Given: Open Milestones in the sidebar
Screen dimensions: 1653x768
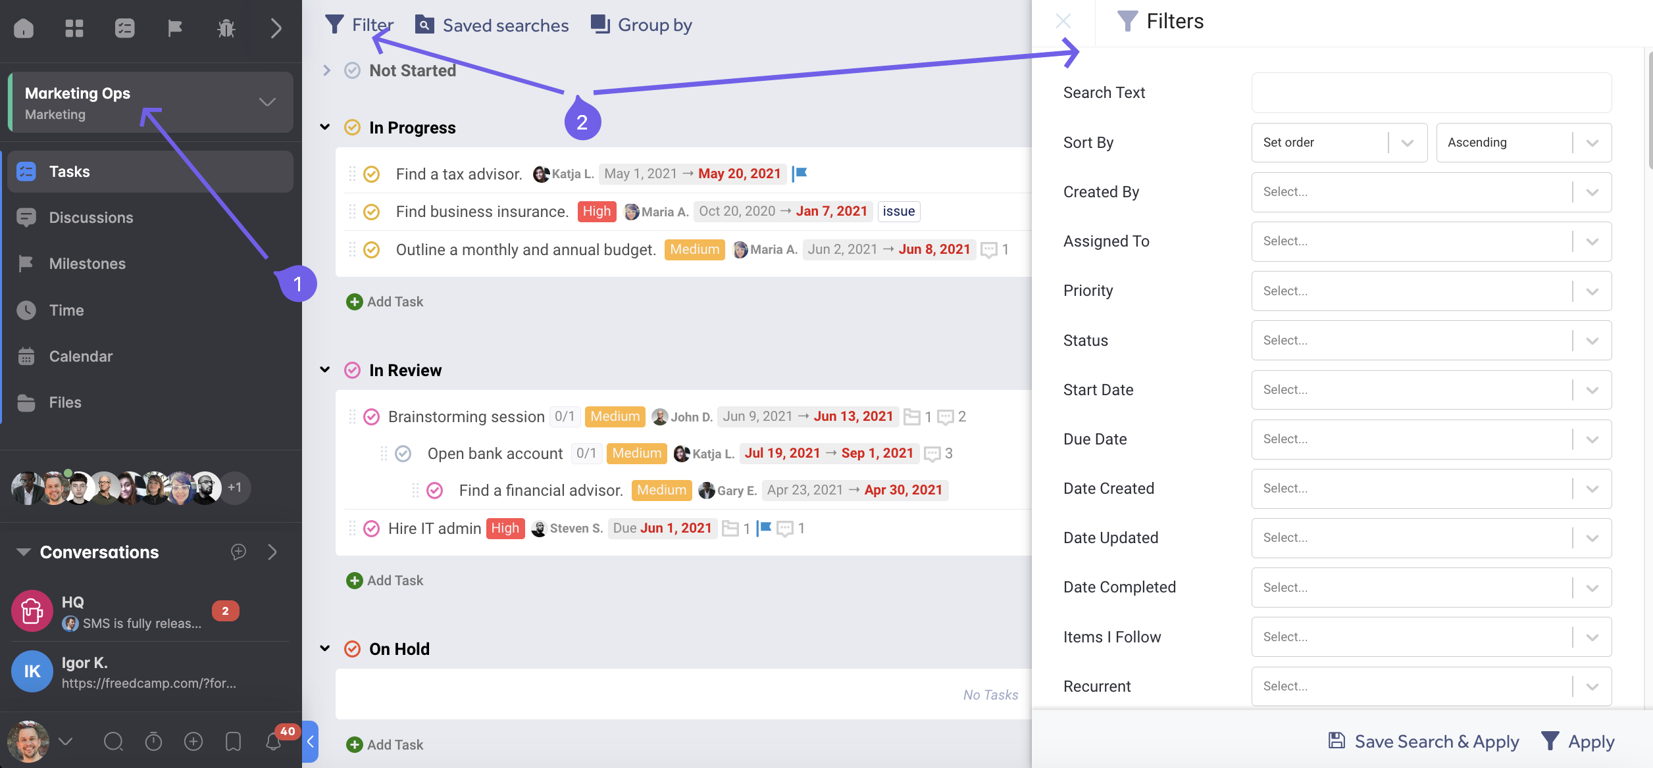Looking at the screenshot, I should click(x=87, y=264).
